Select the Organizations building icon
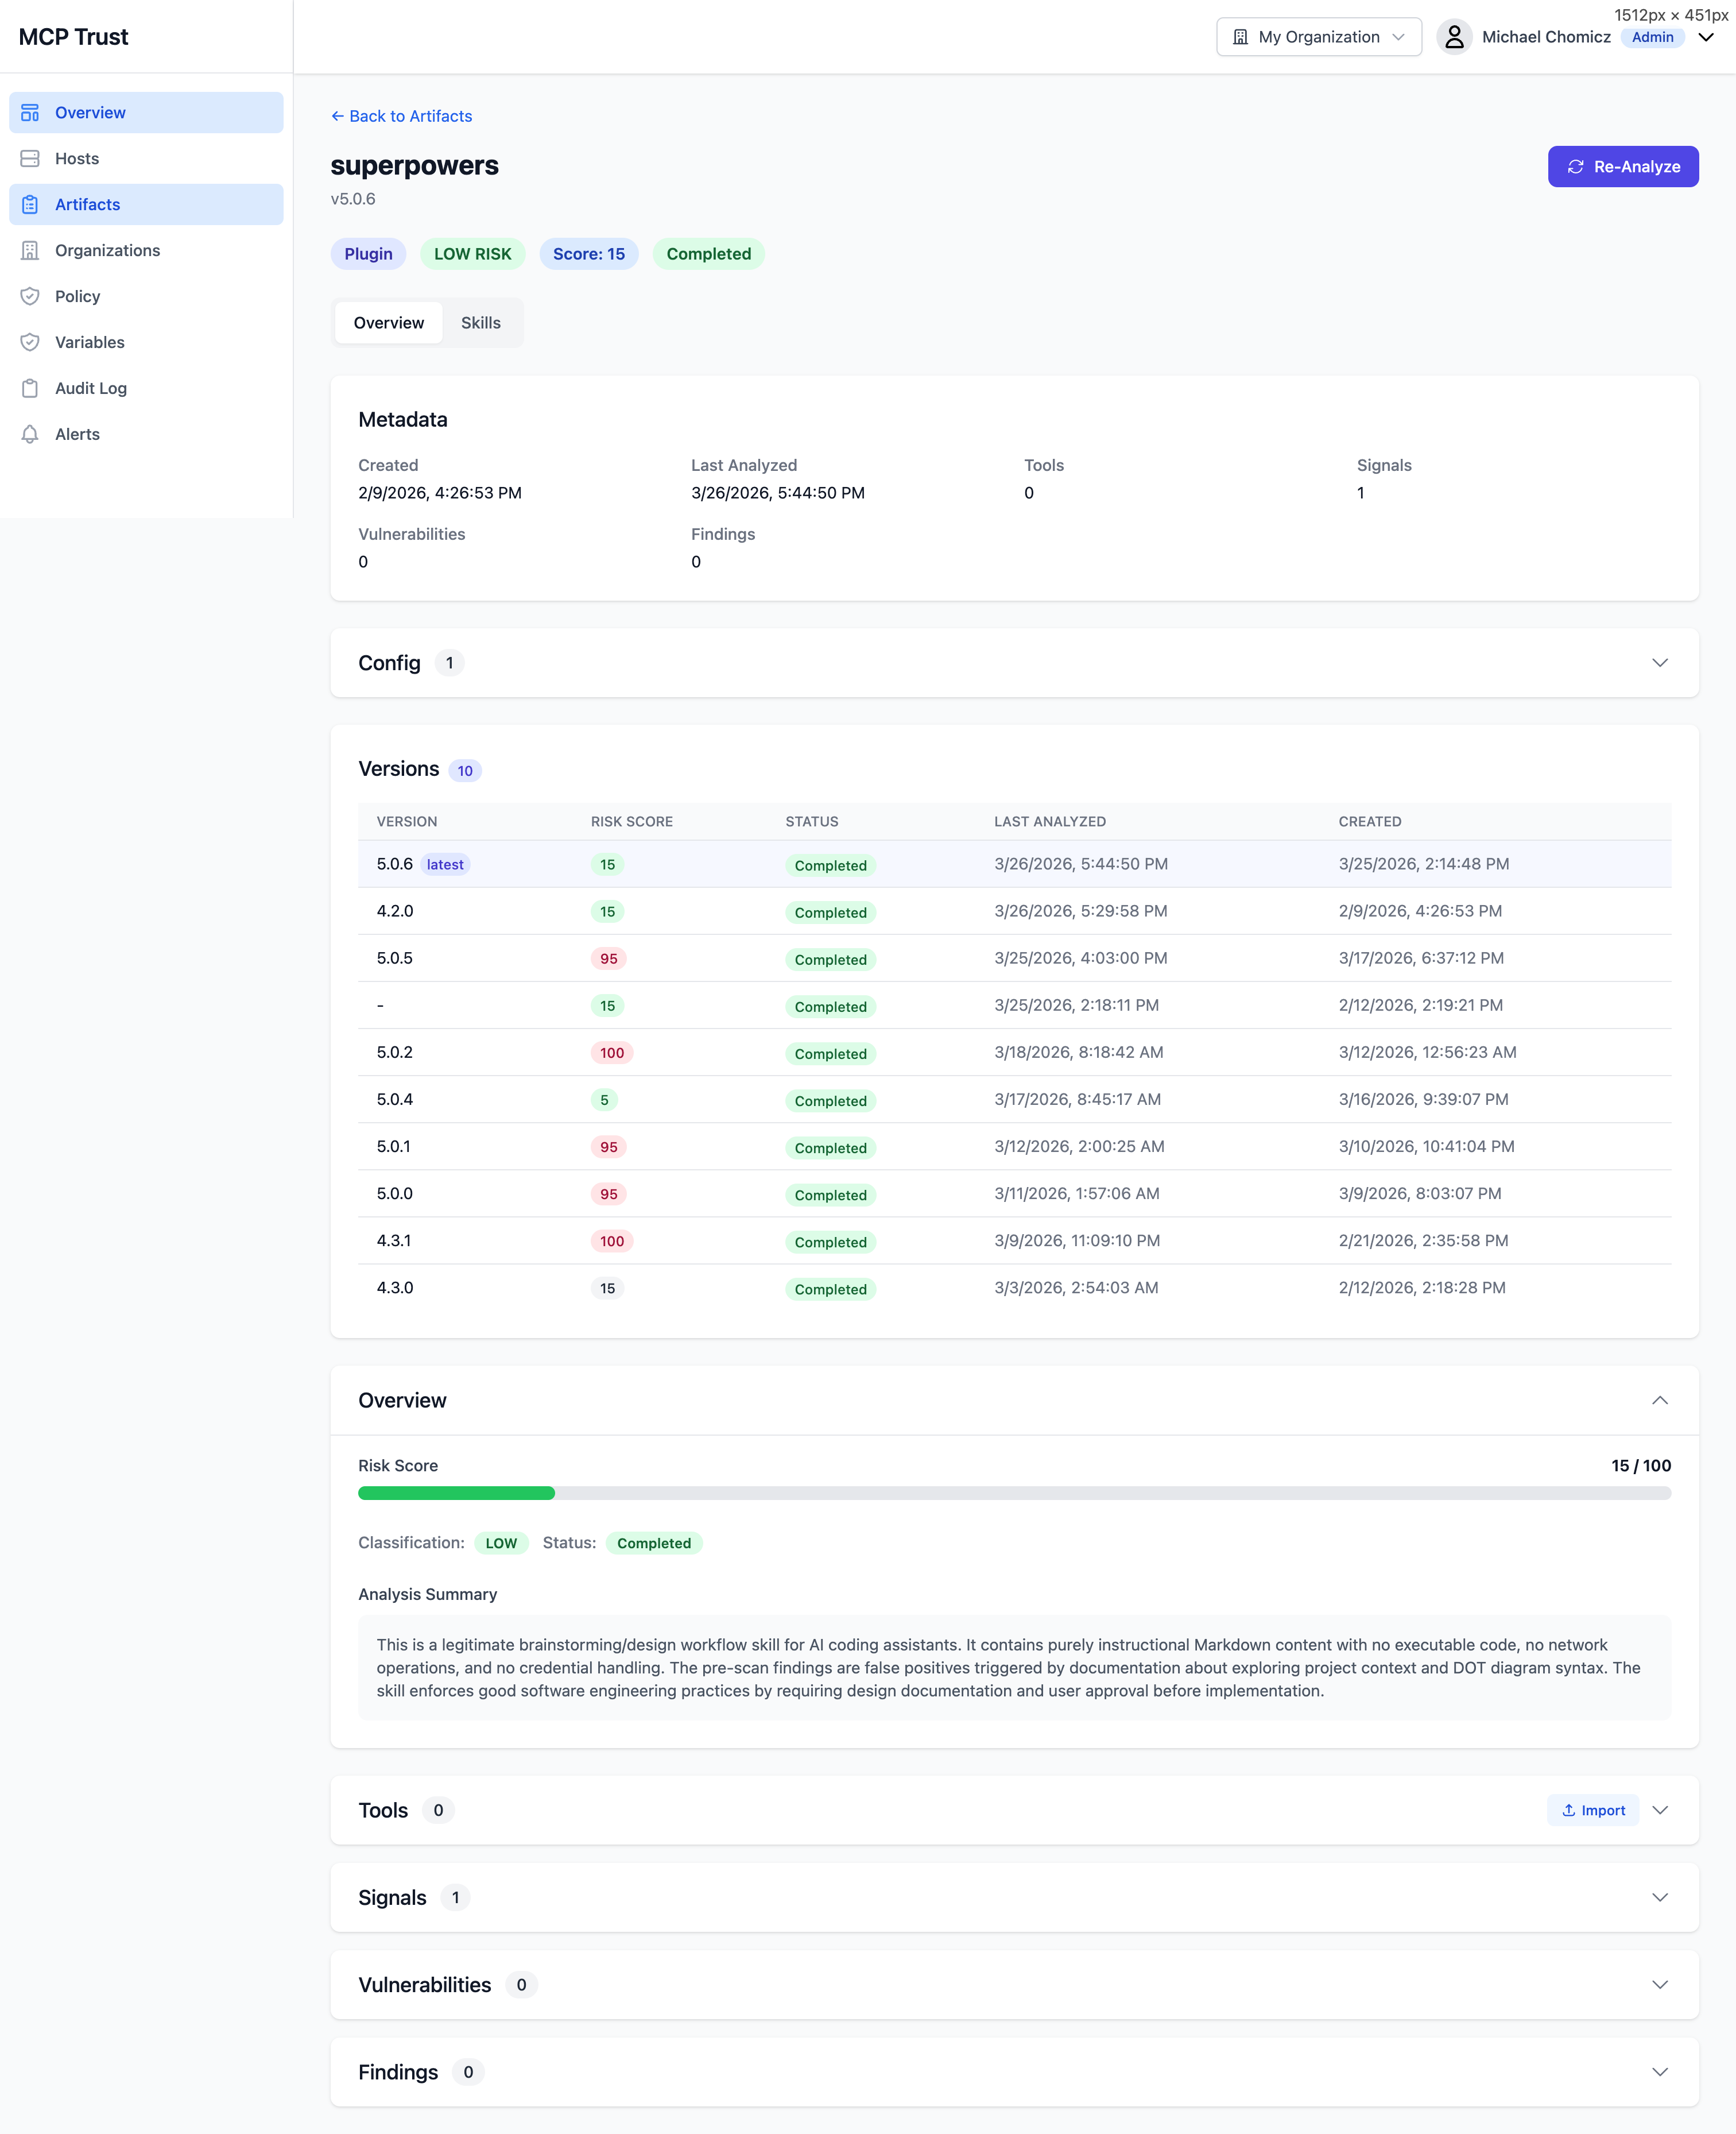Screen dimensions: 1736x2134 (x=30, y=250)
